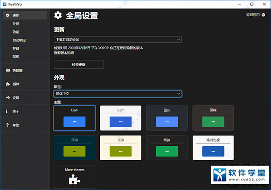
Task: Open the 自动锁定 settings section
Action: (19, 40)
